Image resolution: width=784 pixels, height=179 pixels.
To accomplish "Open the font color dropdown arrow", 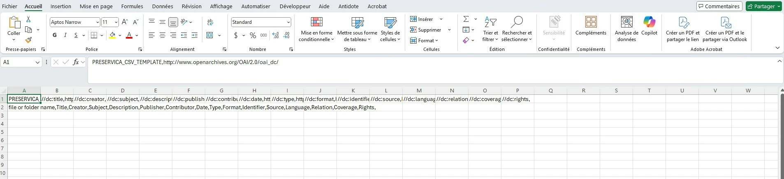I will click(137, 35).
